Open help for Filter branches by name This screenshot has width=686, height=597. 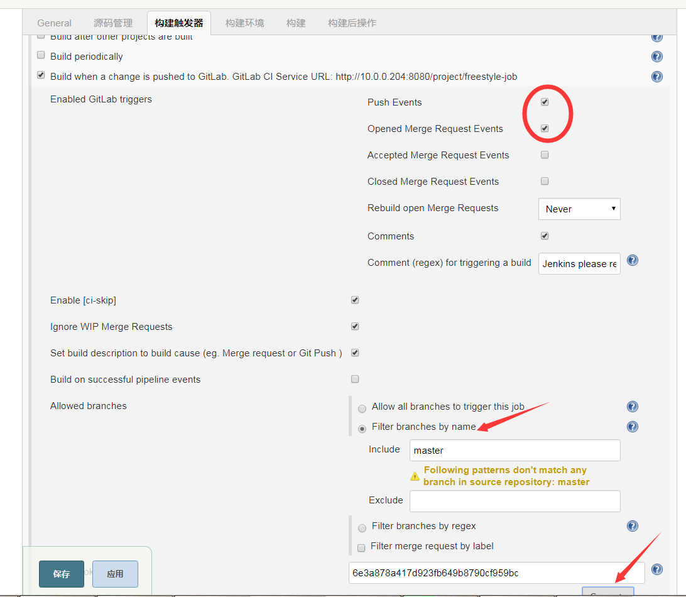pos(632,427)
